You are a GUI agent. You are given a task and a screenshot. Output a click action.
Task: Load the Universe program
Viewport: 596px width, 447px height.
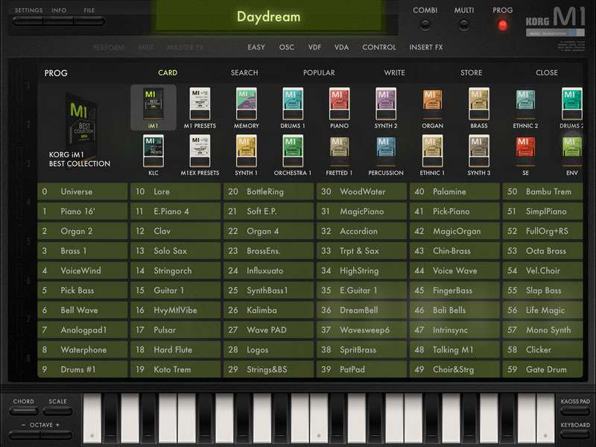click(83, 191)
